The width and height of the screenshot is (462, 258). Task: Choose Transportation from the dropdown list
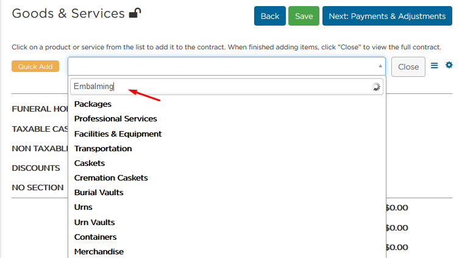pyautogui.click(x=103, y=149)
